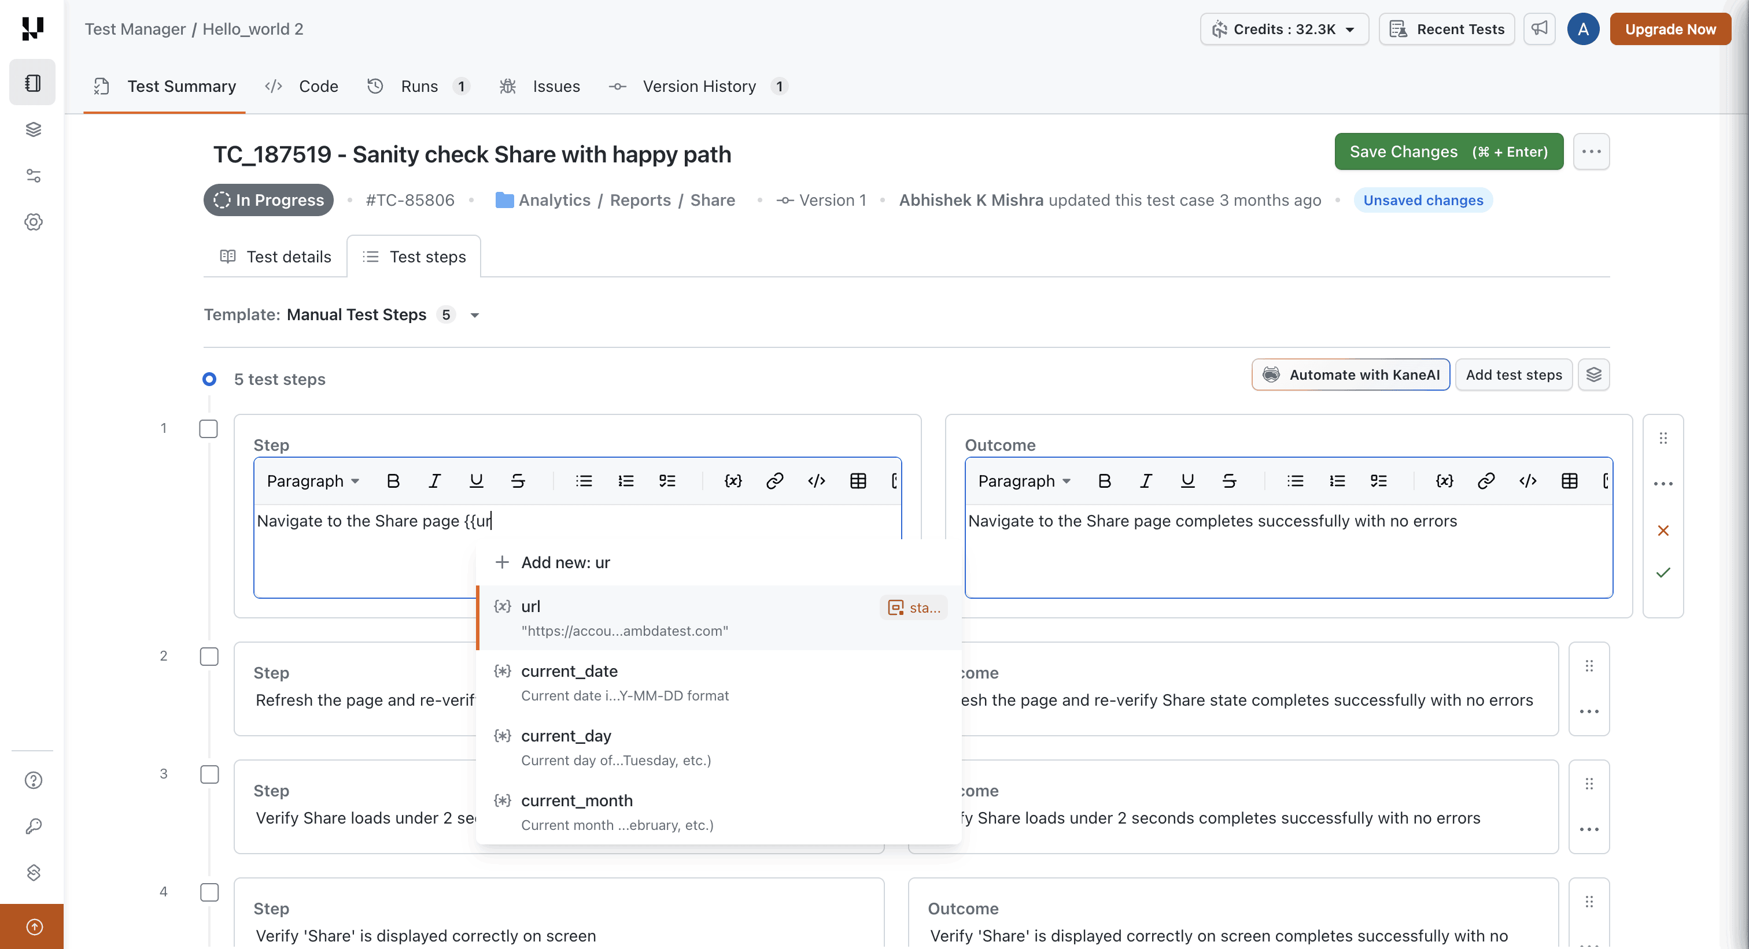Click Strikethrough in the Step editor toolbar
1749x949 pixels.
click(x=518, y=481)
